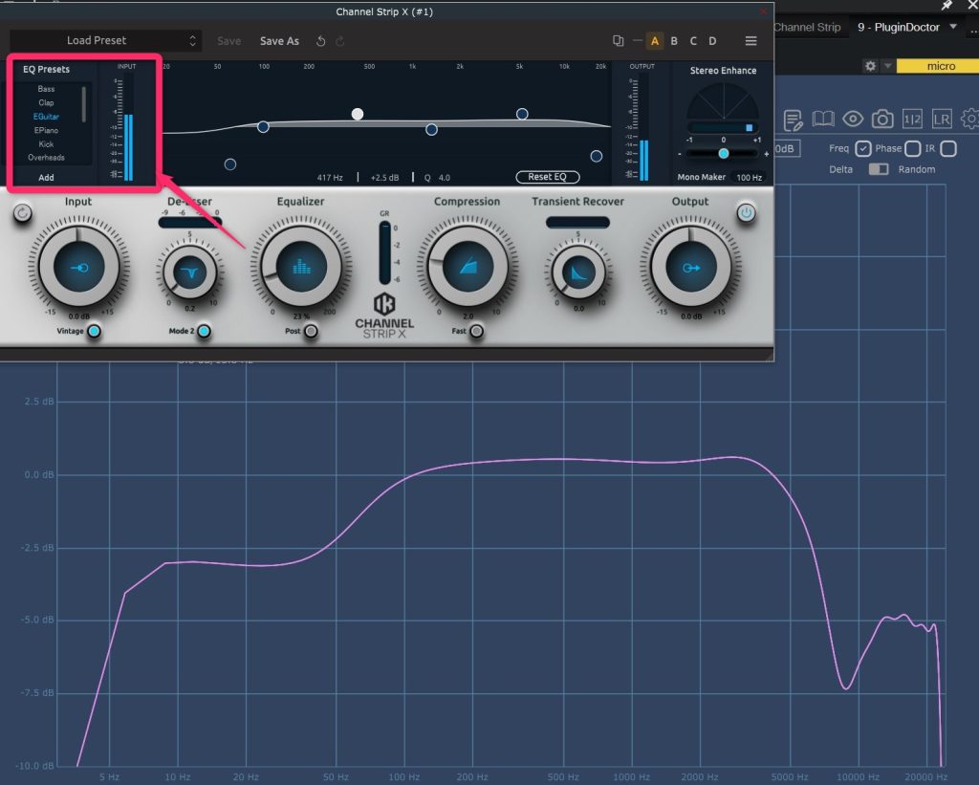Click the eye view icon in PluginDoctor
The height and width of the screenshot is (785, 979).
click(853, 119)
